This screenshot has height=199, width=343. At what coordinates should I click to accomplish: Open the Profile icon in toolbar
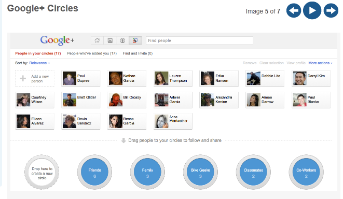point(122,40)
